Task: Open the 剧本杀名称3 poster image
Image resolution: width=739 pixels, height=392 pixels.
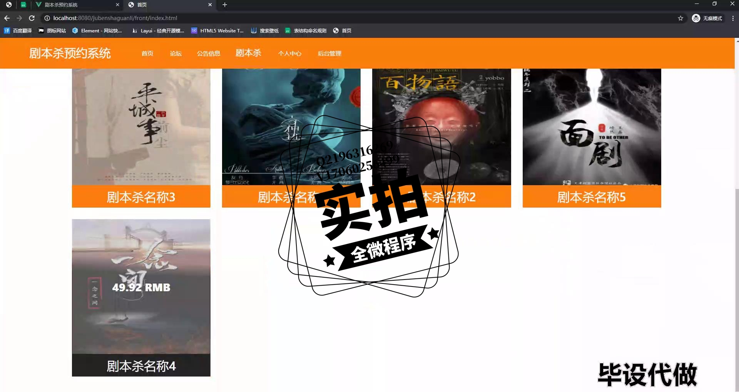Action: click(141, 127)
